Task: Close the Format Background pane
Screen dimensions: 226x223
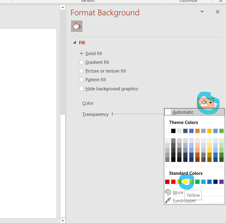Action: pos(218,12)
